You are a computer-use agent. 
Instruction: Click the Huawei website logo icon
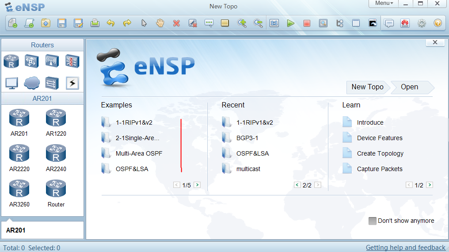405,23
